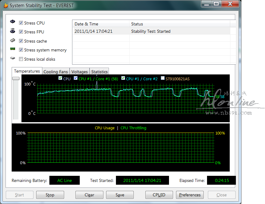Click the AC Line battery status field
Image resolution: width=265 pixels, height=204 pixels.
pos(64,180)
